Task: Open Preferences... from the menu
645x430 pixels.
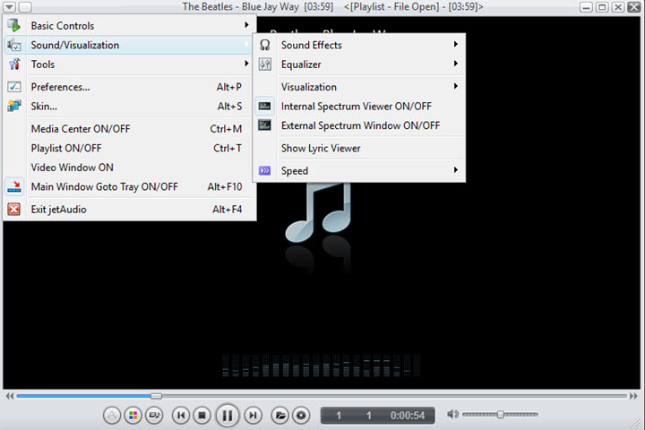Action: click(130, 87)
